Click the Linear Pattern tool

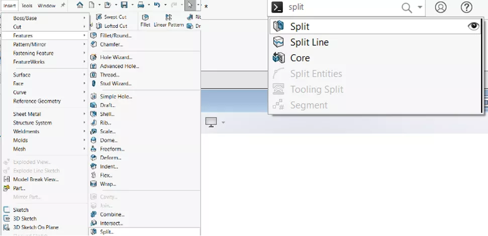click(x=169, y=21)
